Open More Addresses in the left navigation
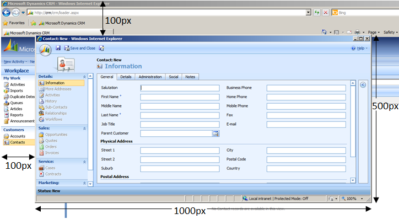The image size is (399, 219). 55,89
